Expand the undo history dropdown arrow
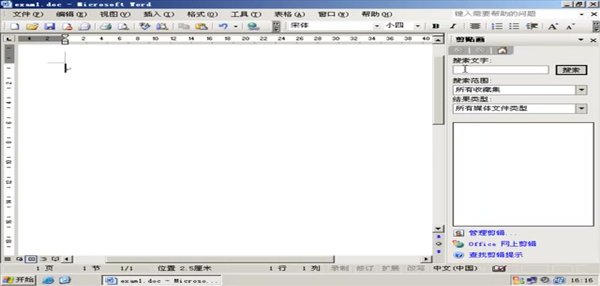 (236, 26)
